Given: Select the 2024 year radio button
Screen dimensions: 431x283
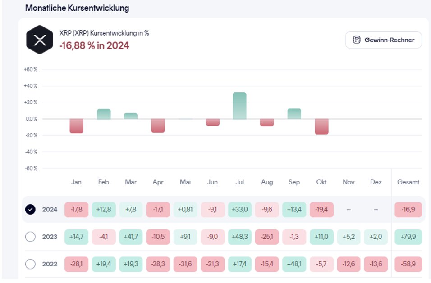Looking at the screenshot, I should 30,210.
